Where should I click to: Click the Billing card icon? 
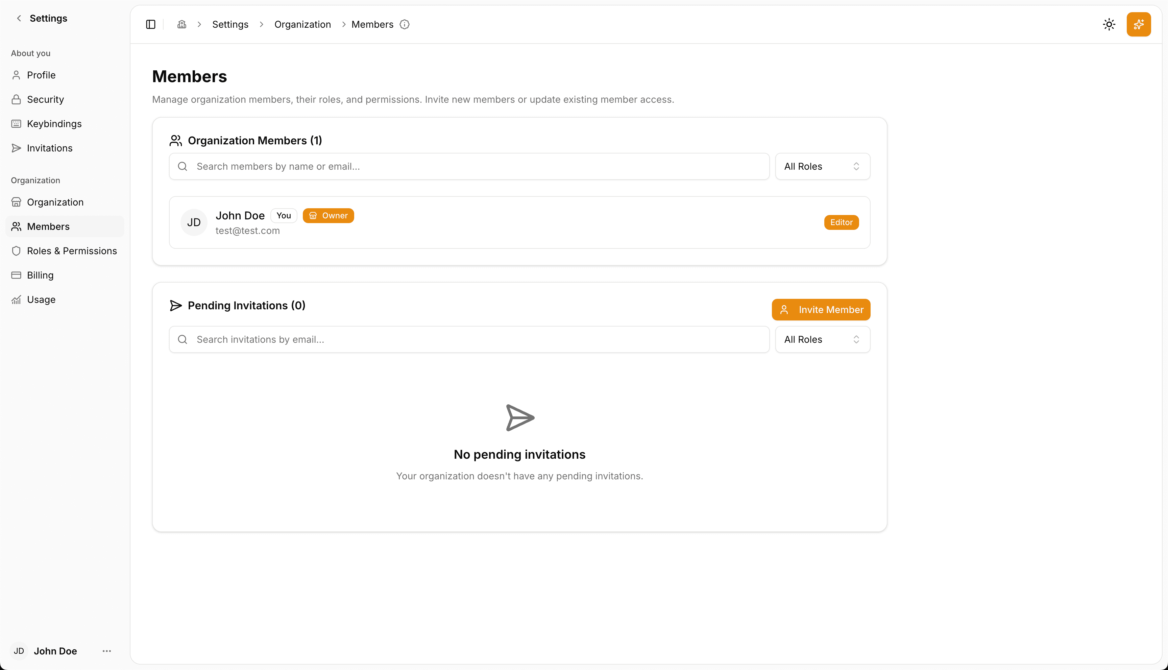pyautogui.click(x=17, y=275)
